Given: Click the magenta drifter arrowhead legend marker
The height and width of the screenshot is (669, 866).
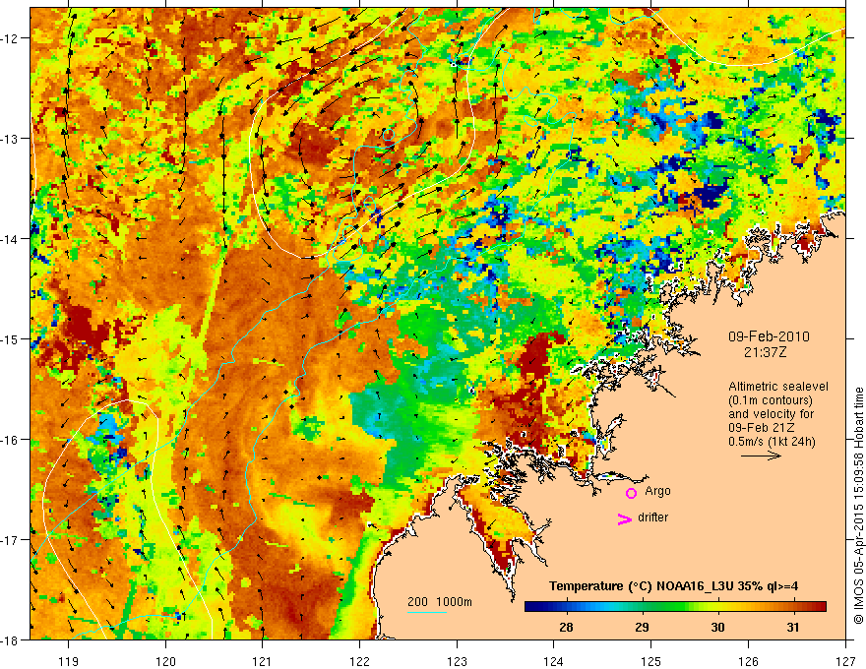Looking at the screenshot, I should click(x=624, y=518).
